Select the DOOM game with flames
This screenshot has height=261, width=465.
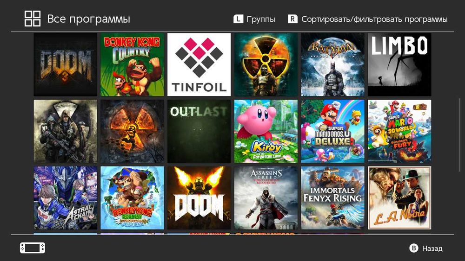(x=199, y=198)
